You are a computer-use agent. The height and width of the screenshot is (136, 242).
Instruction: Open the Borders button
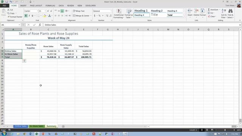38,15
